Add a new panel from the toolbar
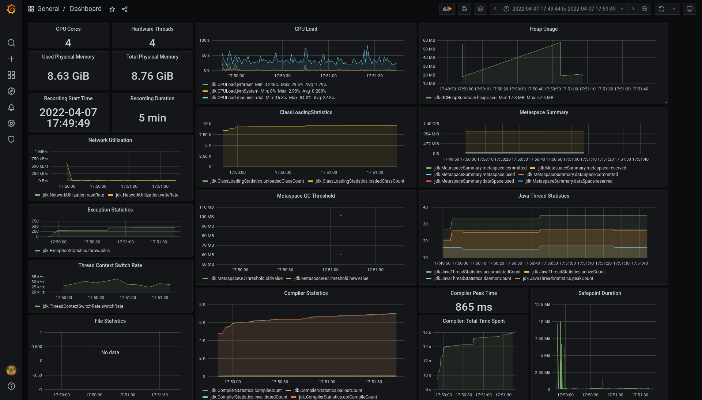Screen dimensions: 702x400 coord(447,8)
